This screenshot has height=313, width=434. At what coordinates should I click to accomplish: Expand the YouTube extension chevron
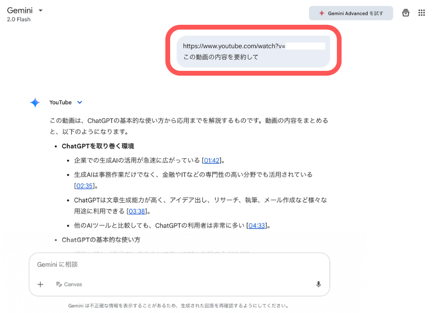pyautogui.click(x=80, y=102)
